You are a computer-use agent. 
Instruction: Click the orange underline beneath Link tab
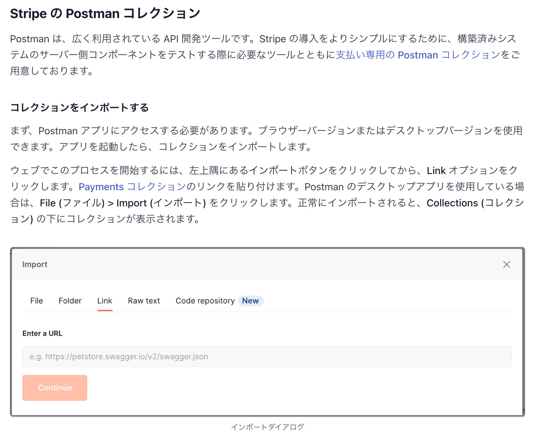(x=104, y=310)
